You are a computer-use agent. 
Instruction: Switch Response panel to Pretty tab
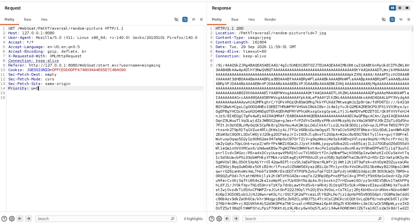pos(217,19)
